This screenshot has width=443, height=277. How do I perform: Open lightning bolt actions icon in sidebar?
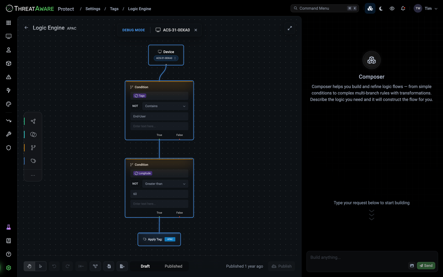click(x=9, y=90)
